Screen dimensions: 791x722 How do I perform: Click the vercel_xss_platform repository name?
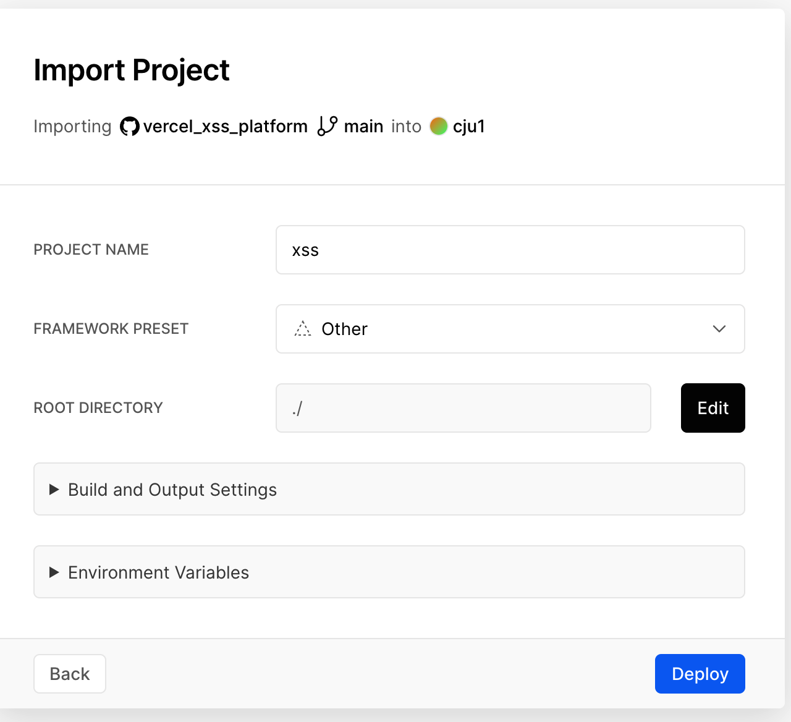(226, 127)
